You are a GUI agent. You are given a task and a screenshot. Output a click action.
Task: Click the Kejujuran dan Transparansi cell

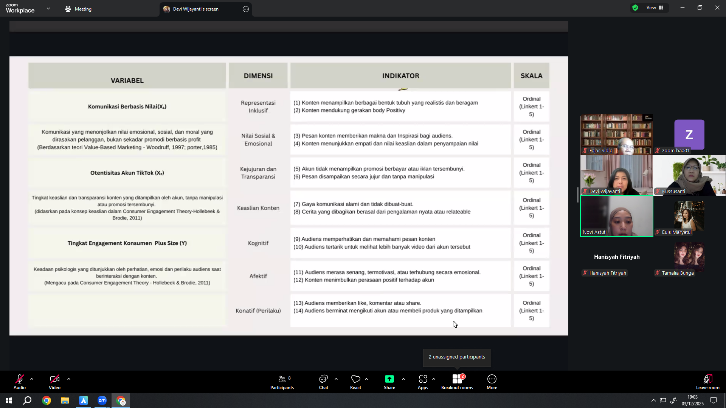258,173
